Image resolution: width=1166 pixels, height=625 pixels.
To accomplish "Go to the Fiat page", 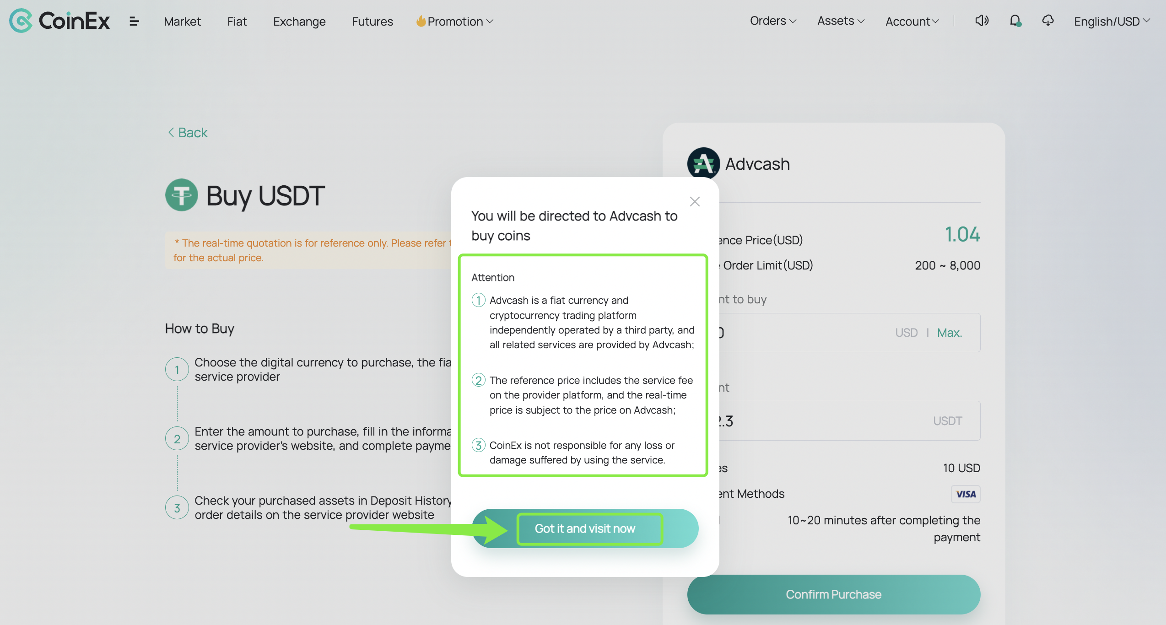I will (237, 22).
